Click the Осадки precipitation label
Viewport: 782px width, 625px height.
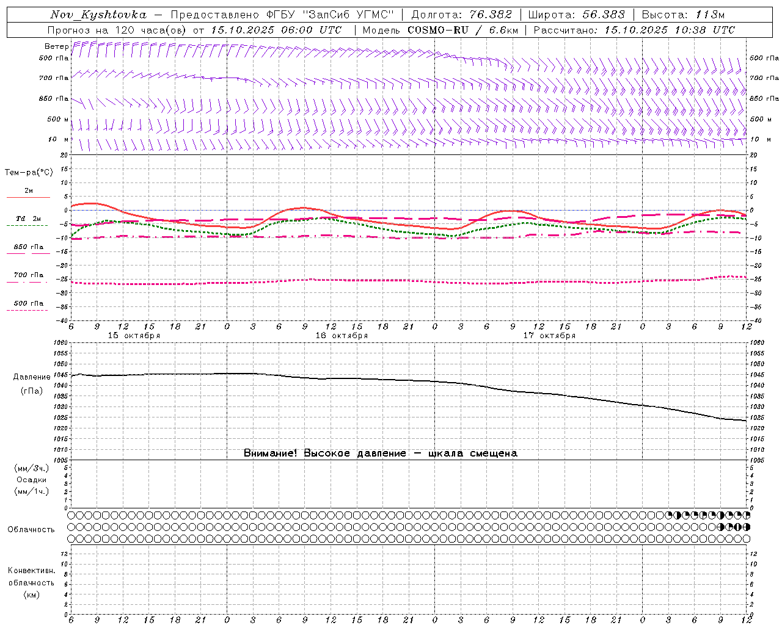pos(32,480)
